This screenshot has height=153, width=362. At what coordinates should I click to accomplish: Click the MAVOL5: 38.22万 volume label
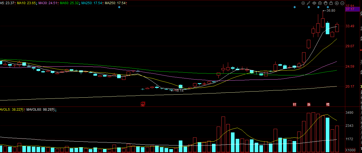coord(13,110)
